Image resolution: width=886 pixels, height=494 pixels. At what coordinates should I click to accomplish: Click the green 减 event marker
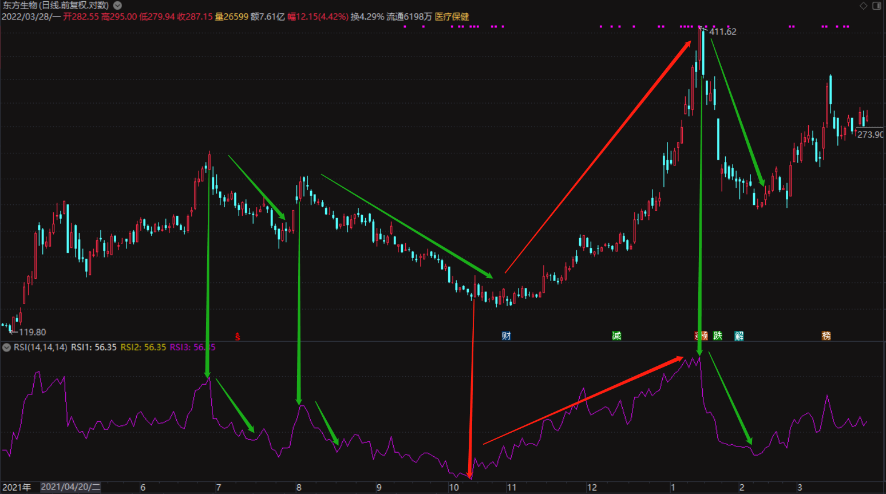[616, 336]
